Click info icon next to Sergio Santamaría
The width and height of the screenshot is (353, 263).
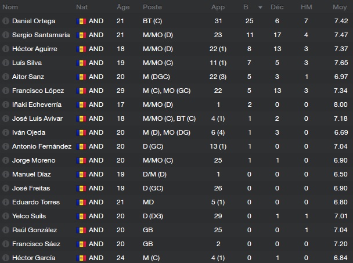tap(6, 35)
